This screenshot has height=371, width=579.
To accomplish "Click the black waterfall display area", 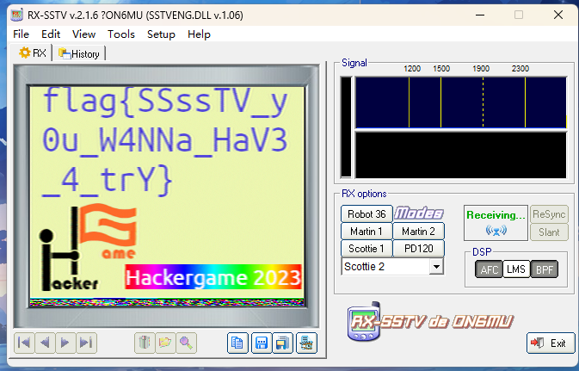I will (x=461, y=155).
